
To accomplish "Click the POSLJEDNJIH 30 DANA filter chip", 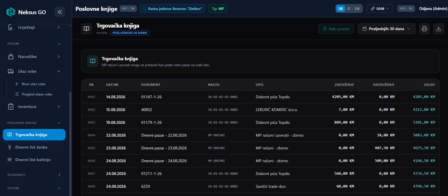I will 130,33.
